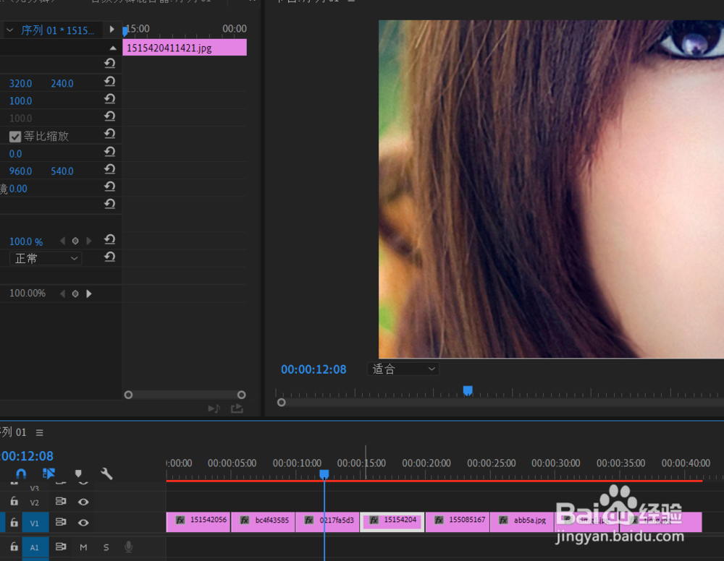Lock the A1 audio track
Viewport: 724px width, 561px height.
coord(14,547)
